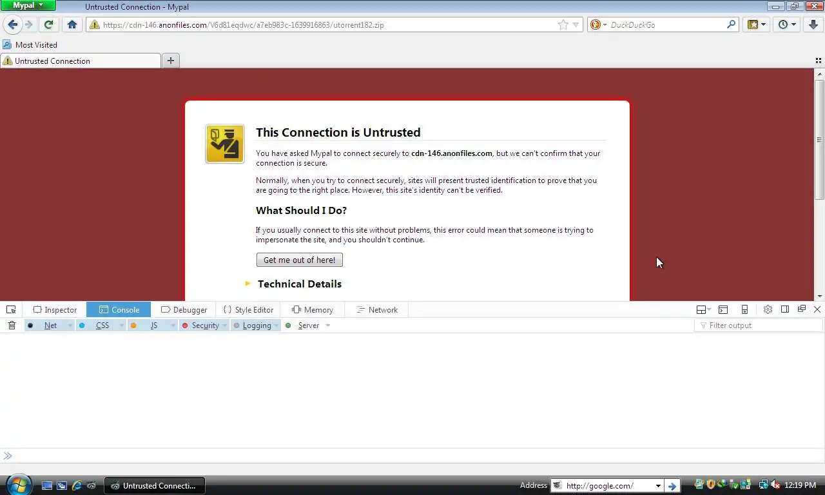
Task: Click the yellow security shield tray icon
Action: click(x=711, y=485)
